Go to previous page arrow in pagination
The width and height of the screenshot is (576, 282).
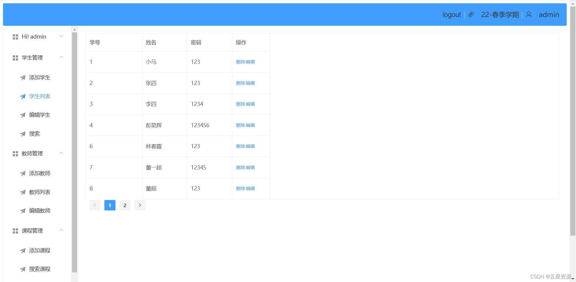tap(95, 205)
